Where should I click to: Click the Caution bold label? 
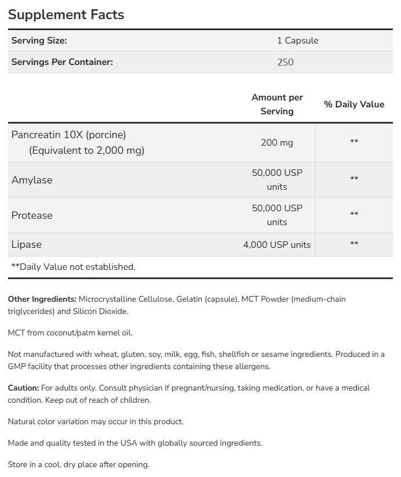[x=24, y=388]
